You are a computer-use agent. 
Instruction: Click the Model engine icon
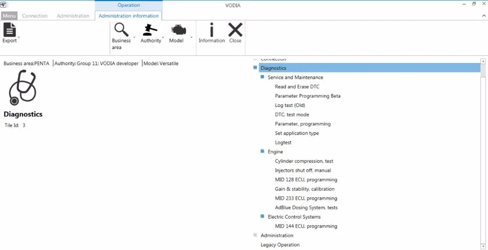tap(179, 30)
